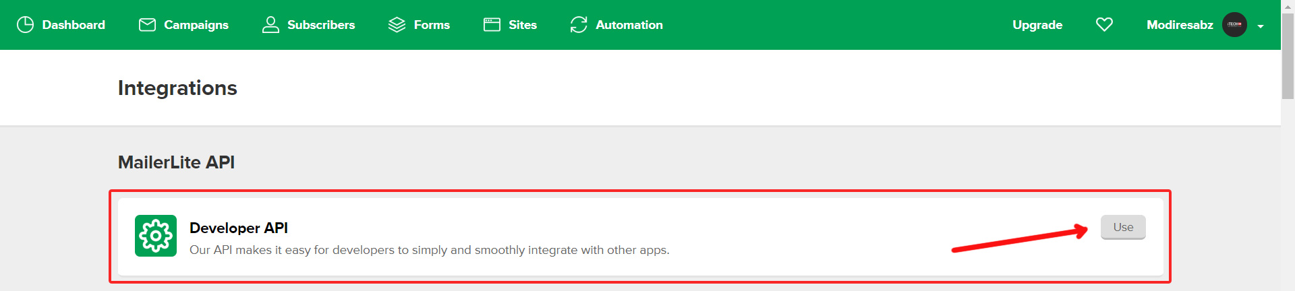This screenshot has height=291, width=1295.
Task: Click the heart icon in the navbar
Action: click(x=1104, y=25)
